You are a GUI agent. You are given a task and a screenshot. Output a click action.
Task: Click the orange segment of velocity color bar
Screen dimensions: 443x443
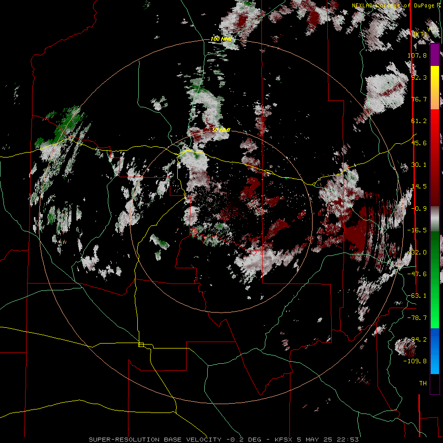[435, 98]
